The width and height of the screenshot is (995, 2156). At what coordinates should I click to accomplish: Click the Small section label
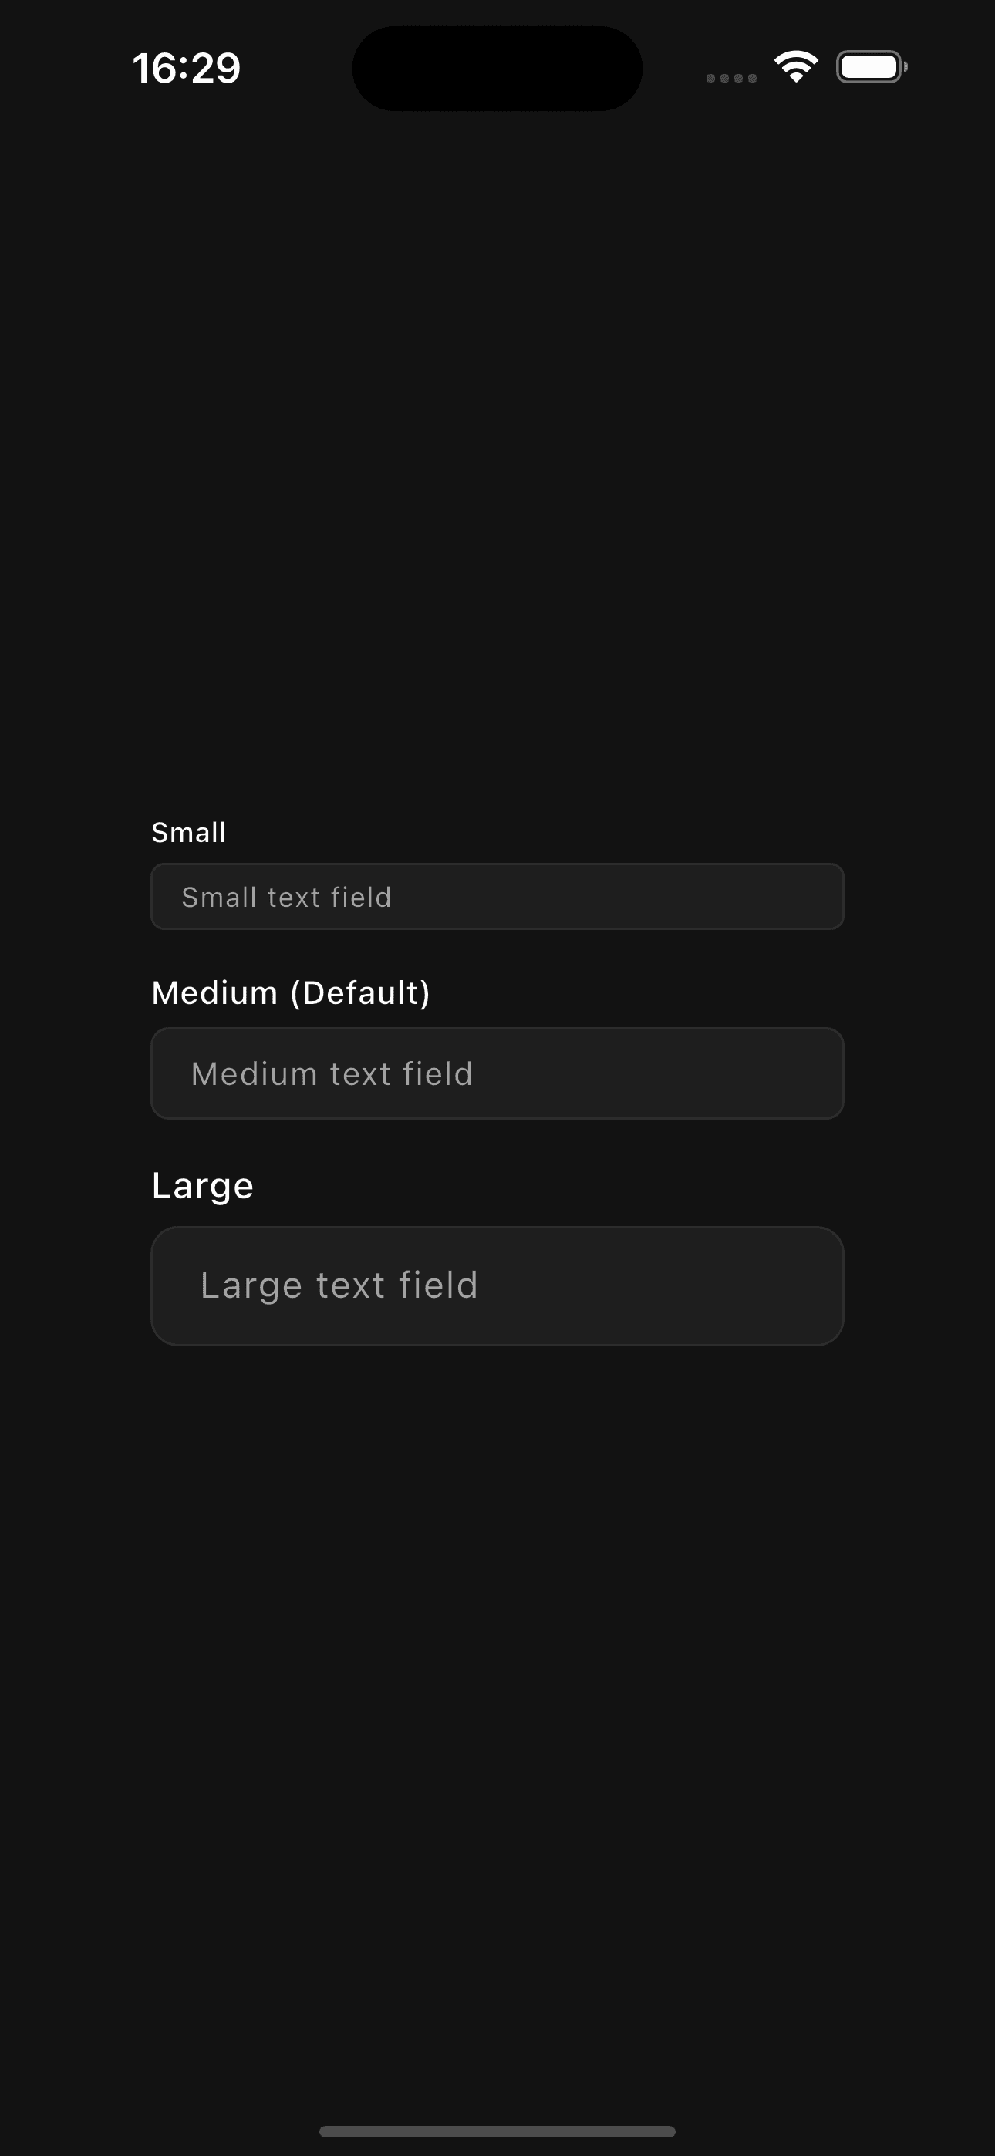189,832
